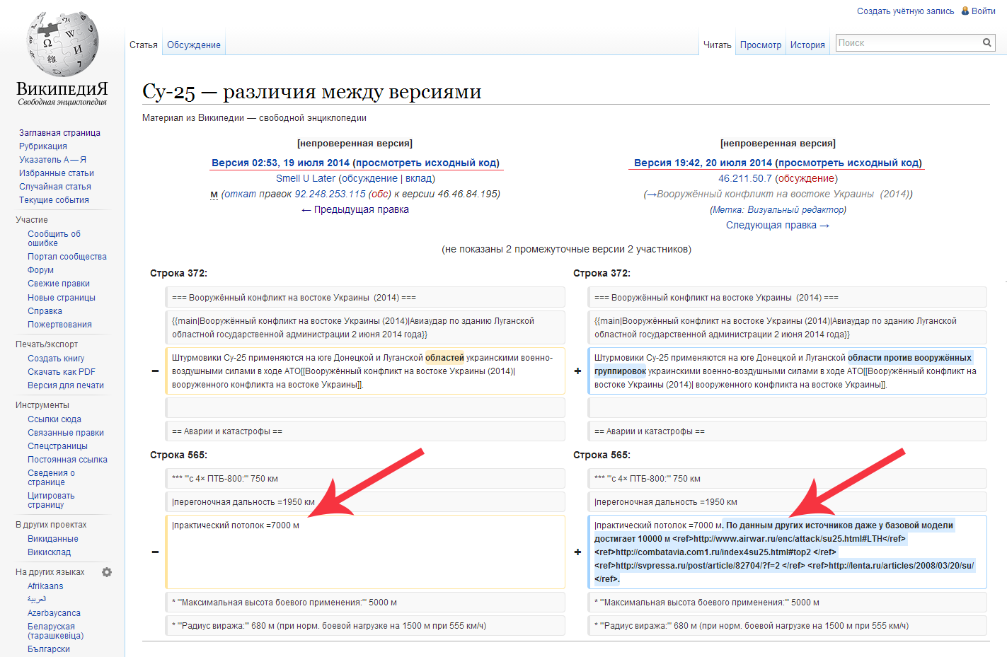Screen dimensions: 1007x657
Task: Switch to Български language version
Action: click(49, 649)
